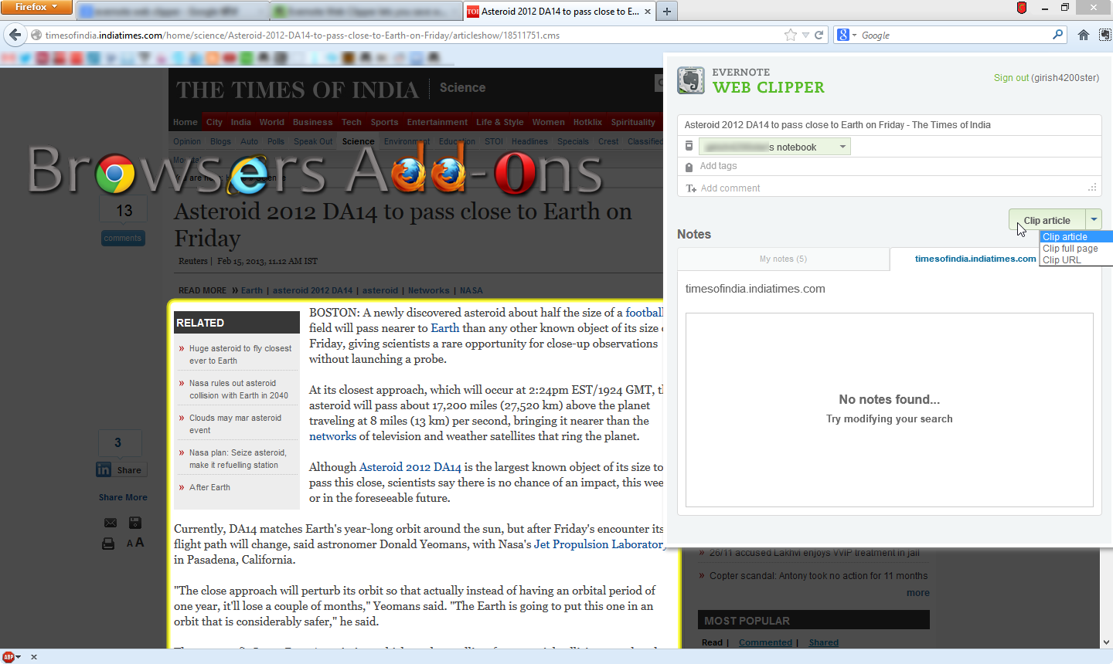Screen dimensions: 1113x664
Task: Switch to the Commented most popular tab
Action: (x=765, y=642)
